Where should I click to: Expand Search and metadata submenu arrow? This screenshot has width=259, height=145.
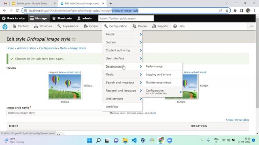click(x=141, y=83)
